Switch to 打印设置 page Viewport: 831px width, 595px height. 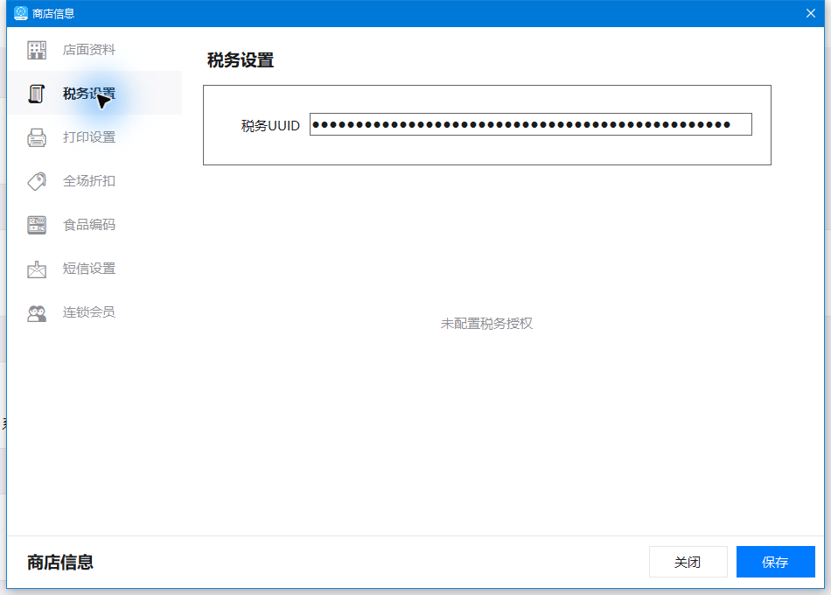point(94,136)
